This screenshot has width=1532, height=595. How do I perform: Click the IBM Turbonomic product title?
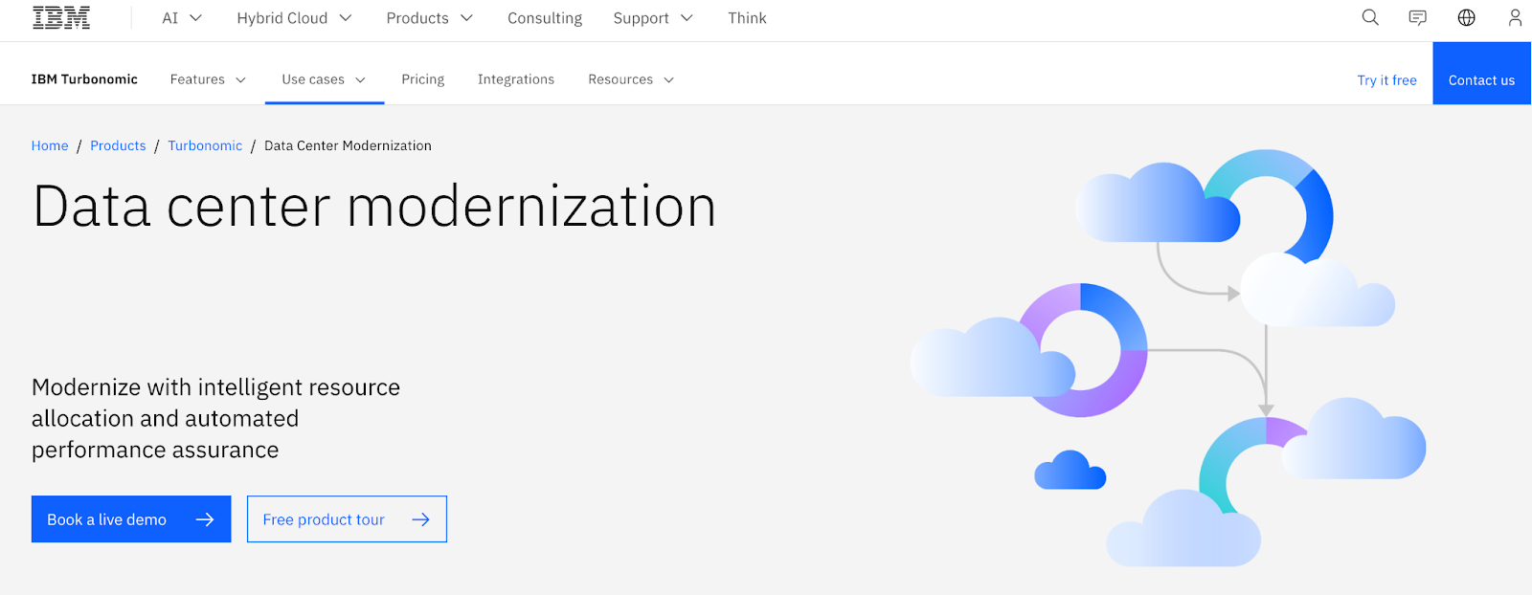[x=84, y=79]
